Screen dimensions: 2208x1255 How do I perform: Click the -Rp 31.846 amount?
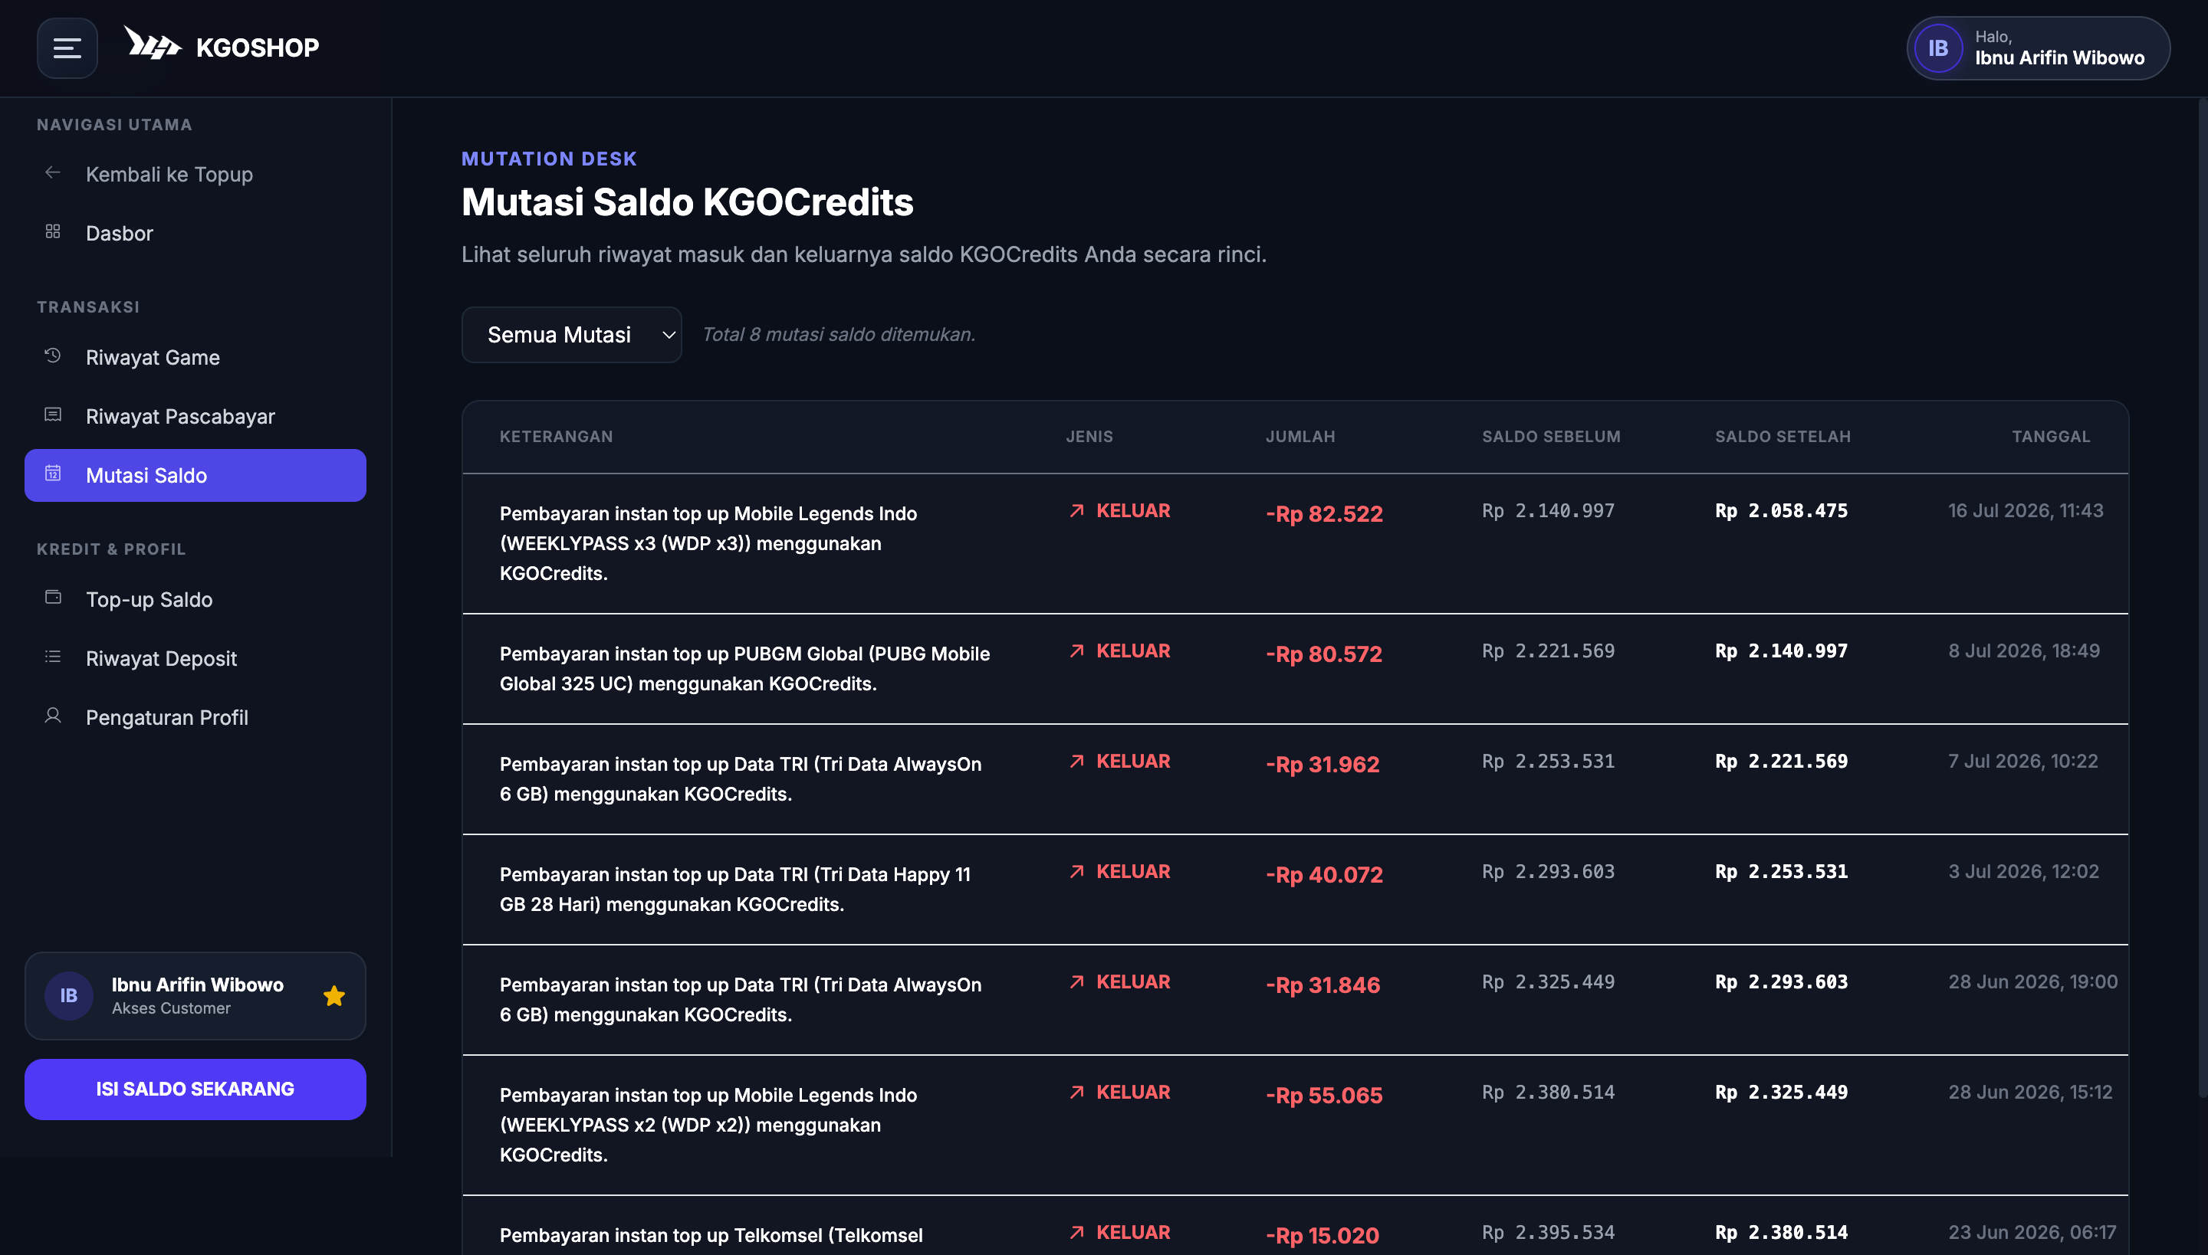pyautogui.click(x=1322, y=985)
